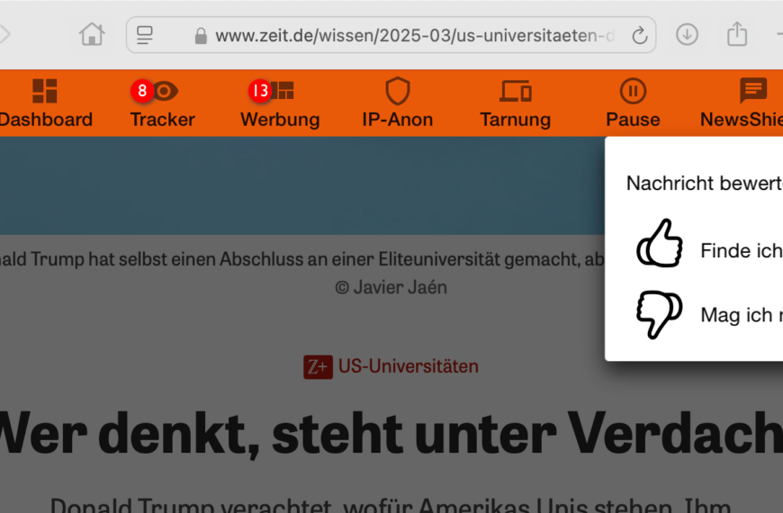
Task: Pause protection with the Pause button
Action: (x=633, y=103)
